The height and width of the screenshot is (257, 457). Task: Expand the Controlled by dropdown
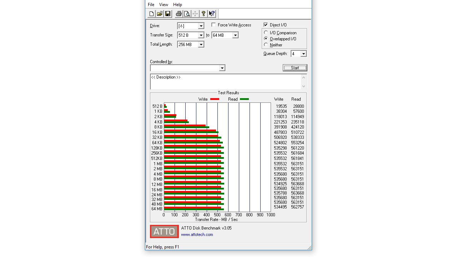pos(222,68)
